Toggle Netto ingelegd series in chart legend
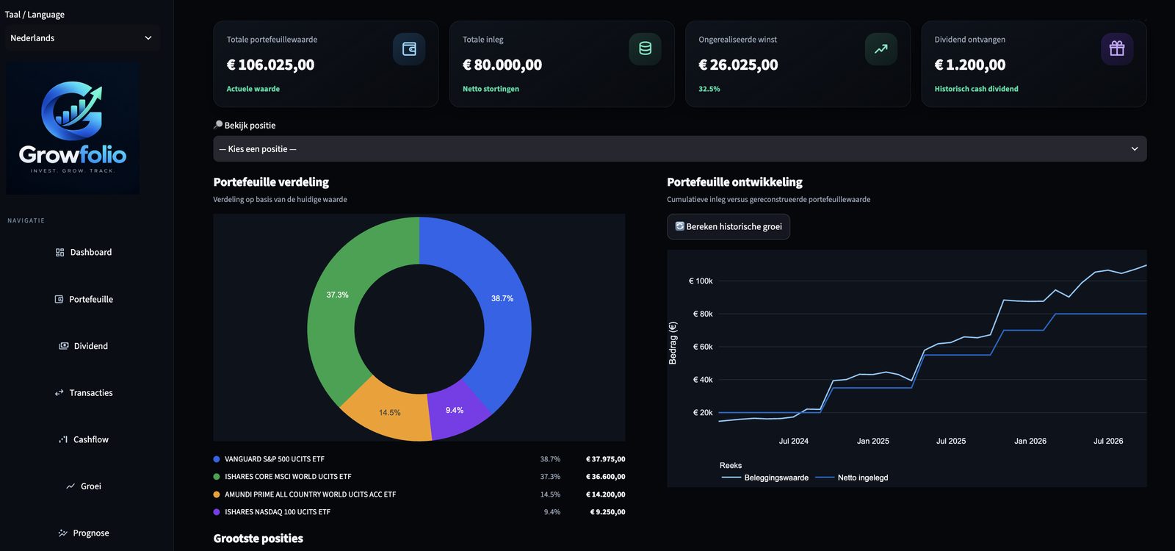1175x551 pixels. click(852, 478)
